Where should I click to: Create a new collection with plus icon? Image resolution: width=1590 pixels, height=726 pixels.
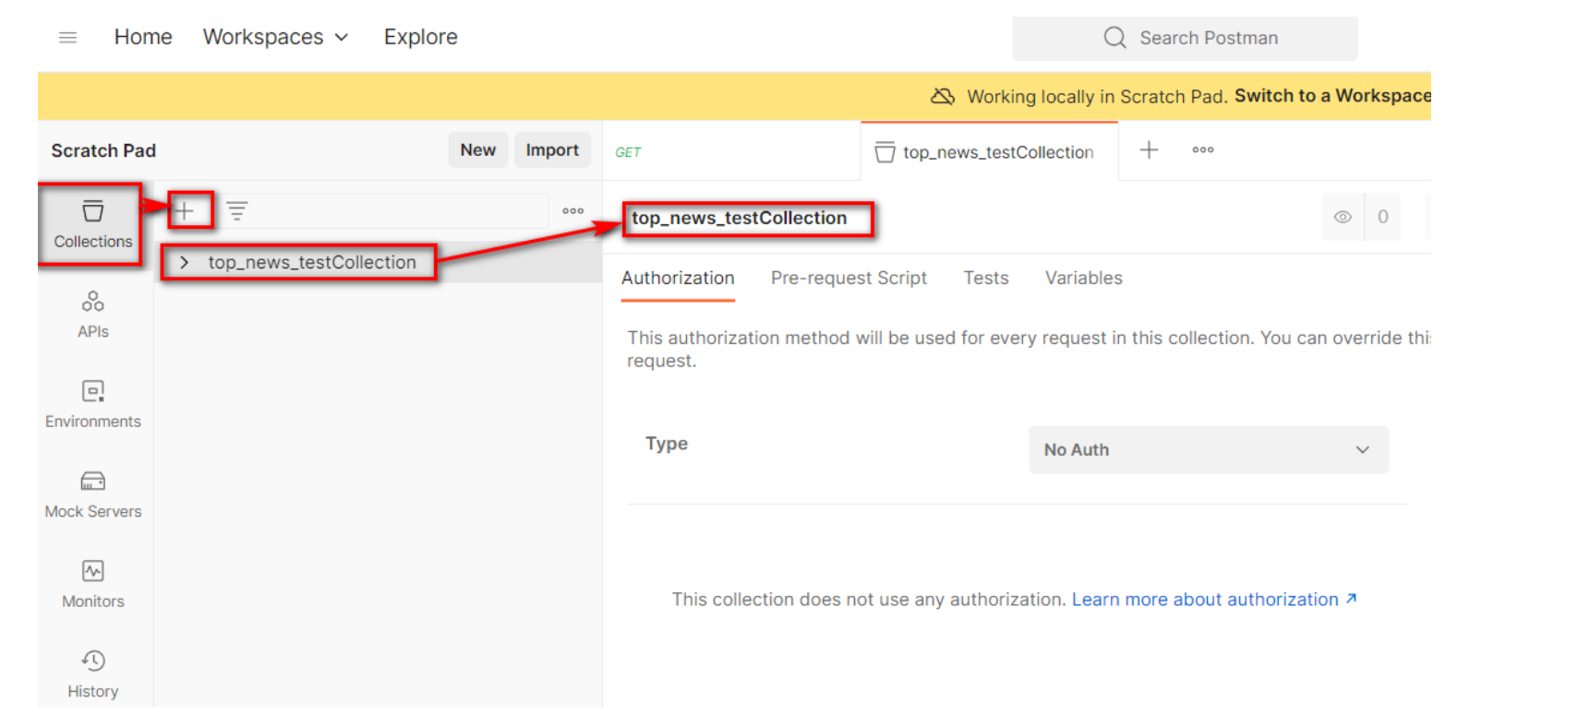click(185, 210)
